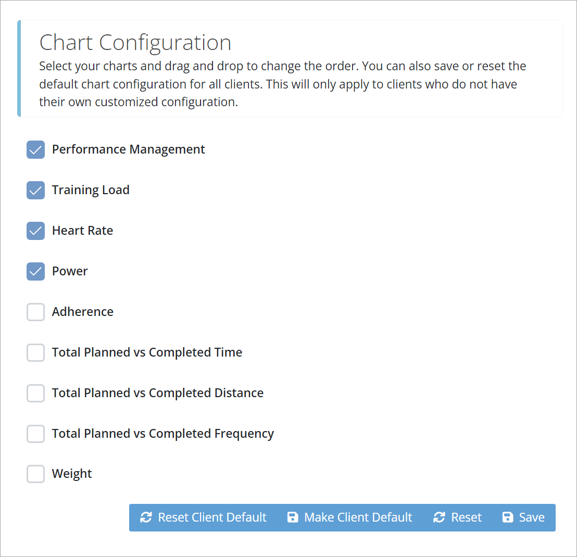Click the refresh icon on Reset Client Default

pos(146,517)
